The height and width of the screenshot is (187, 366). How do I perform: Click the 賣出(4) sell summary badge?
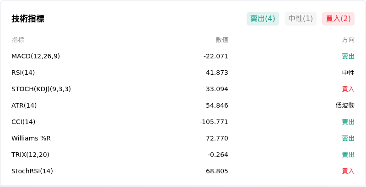pos(263,19)
